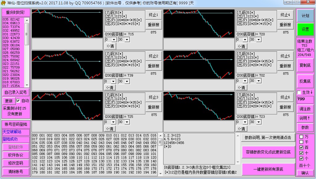Check the 万 position checkbox
Screen dimensions: 316x179
pyautogui.click(x=301, y=137)
